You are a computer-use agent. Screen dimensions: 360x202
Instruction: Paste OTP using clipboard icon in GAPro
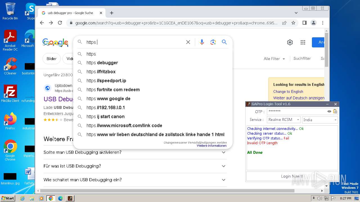(x=335, y=111)
